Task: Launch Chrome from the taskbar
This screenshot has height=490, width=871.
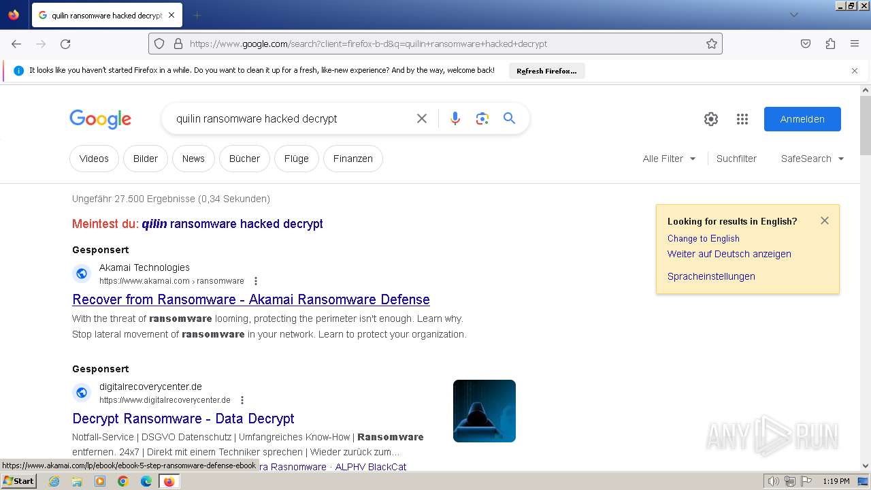Action: [x=123, y=481]
